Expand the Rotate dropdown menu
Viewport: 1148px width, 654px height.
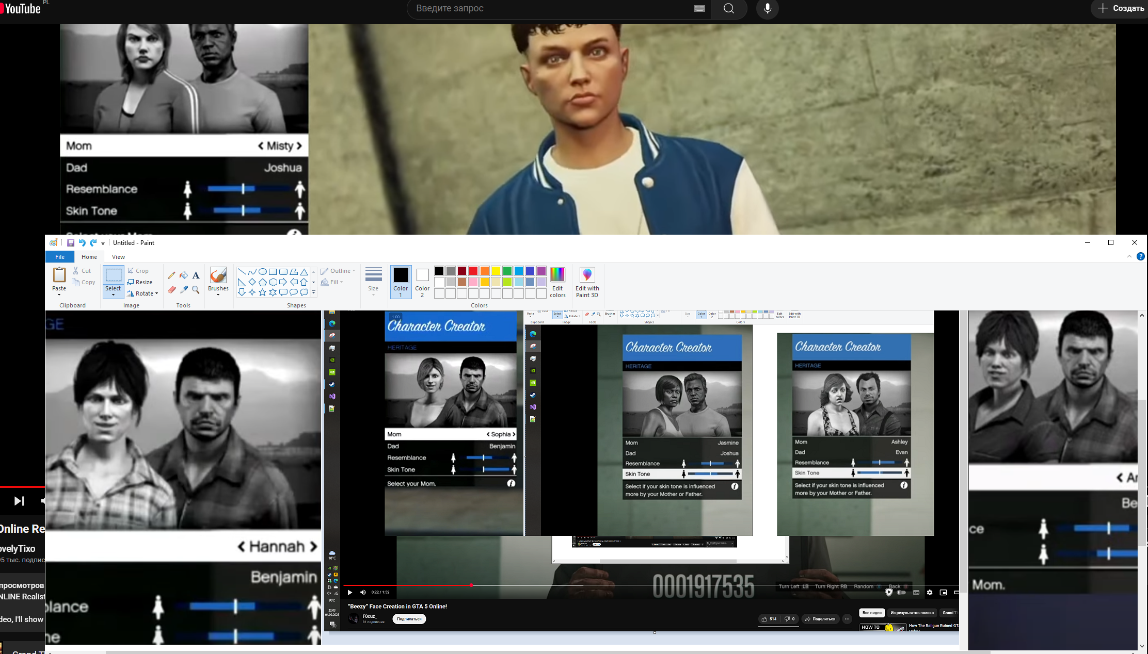pos(156,293)
